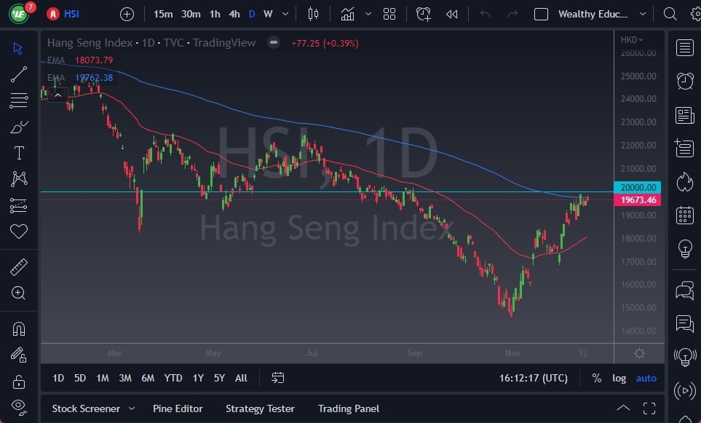Screen dimensions: 701x423
Task: Enable Magnet snapping mode
Action: [x=19, y=329]
